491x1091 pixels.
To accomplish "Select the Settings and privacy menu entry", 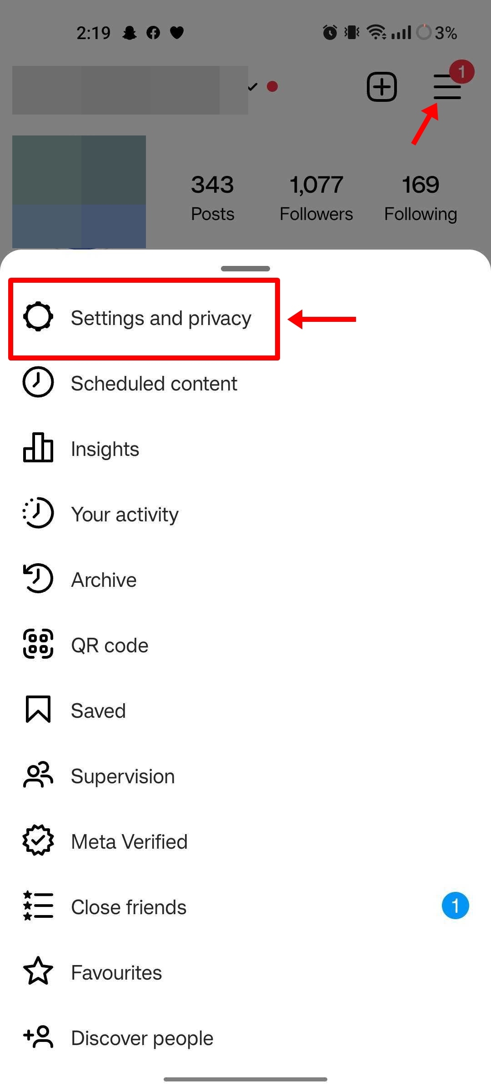I will coord(161,318).
